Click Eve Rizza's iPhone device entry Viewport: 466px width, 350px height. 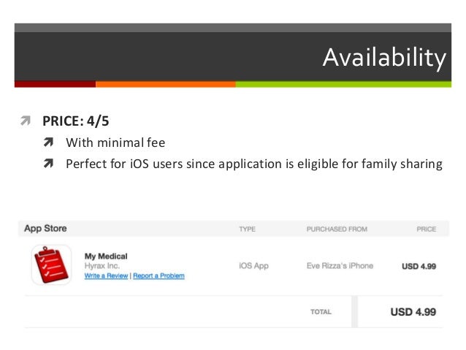pos(340,265)
